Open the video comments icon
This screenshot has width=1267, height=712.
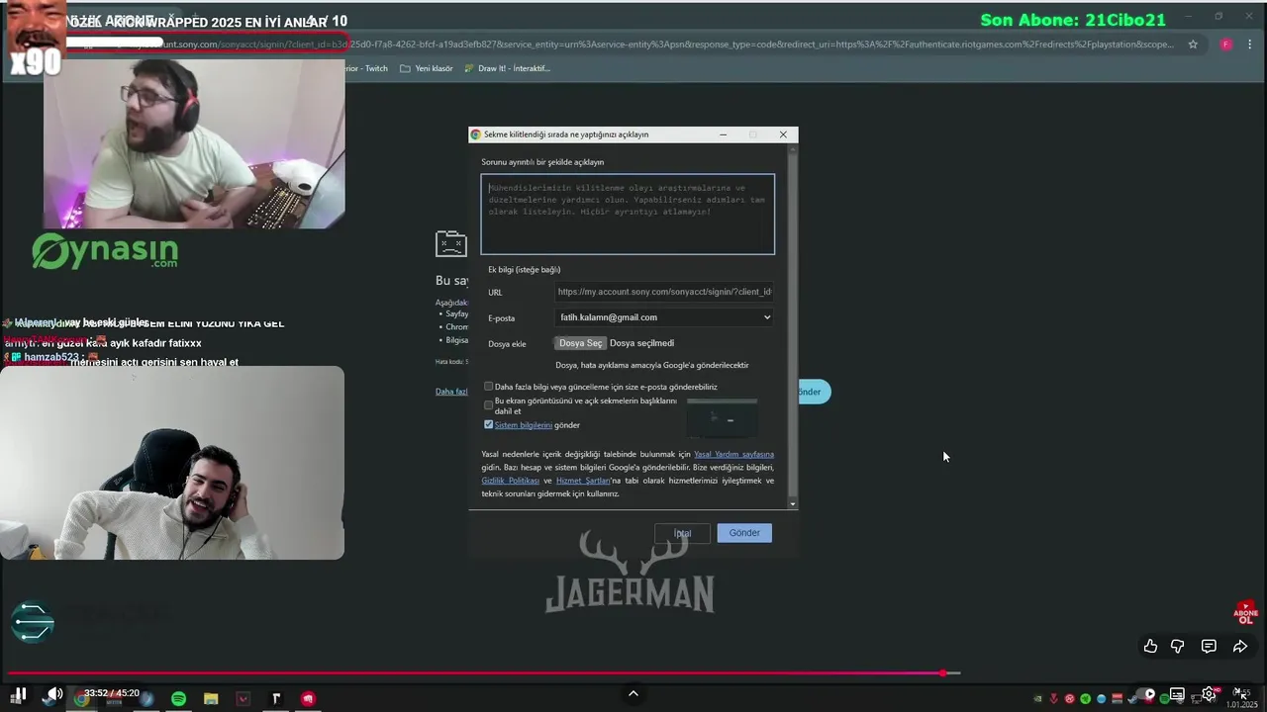point(1209,646)
